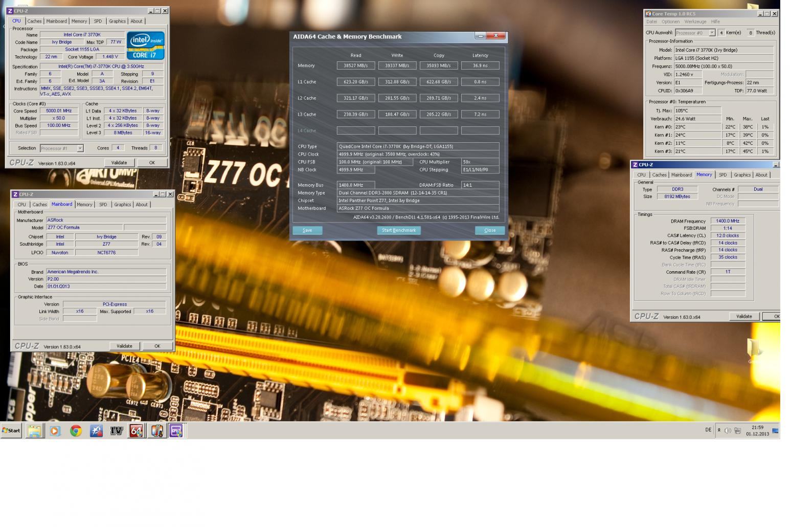Minimize the AIDA64 benchmark window
Screen dimensions: 790x527
pos(481,36)
